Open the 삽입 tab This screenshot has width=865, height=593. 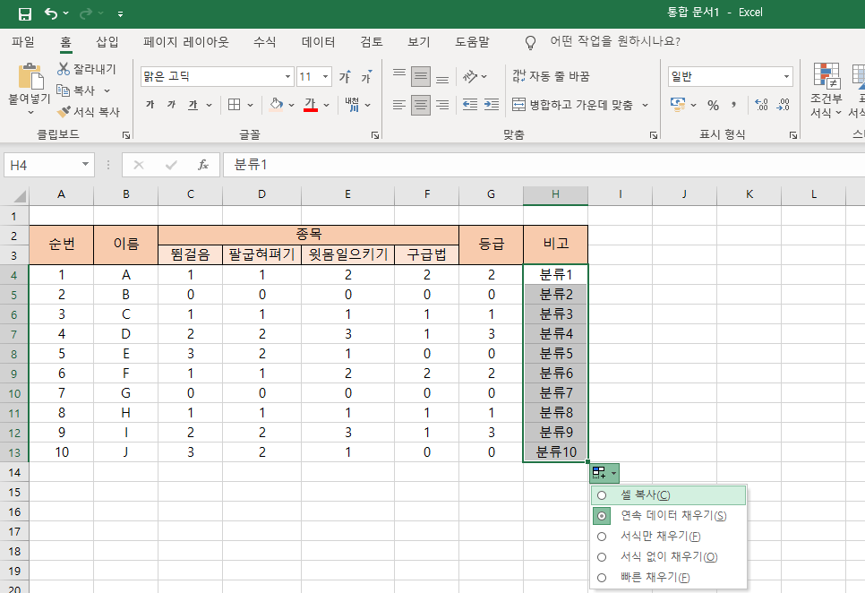click(x=107, y=42)
